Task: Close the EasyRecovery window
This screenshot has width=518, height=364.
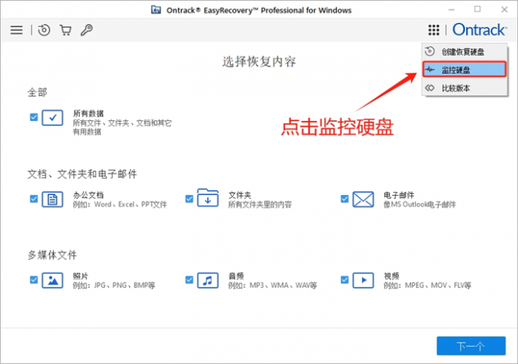Action: [x=504, y=10]
